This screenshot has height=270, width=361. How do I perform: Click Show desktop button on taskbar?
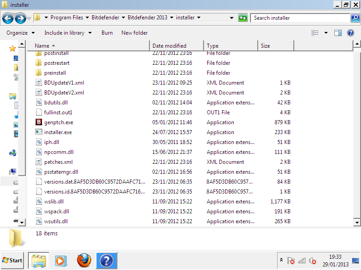click(356, 261)
